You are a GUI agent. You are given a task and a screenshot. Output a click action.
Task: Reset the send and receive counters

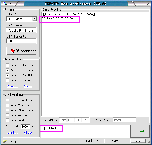pos(138,141)
